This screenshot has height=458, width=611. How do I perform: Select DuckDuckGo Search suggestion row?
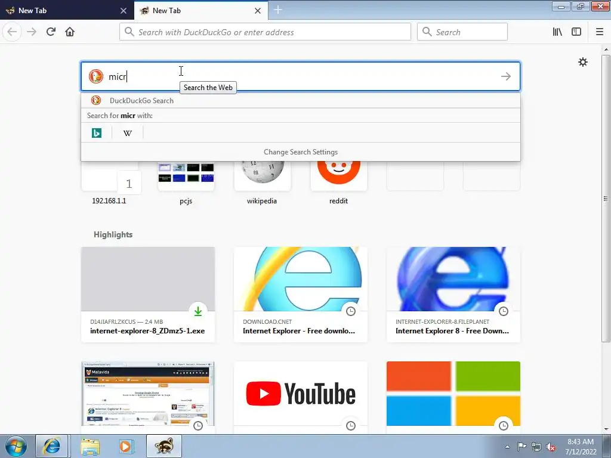coord(301,100)
